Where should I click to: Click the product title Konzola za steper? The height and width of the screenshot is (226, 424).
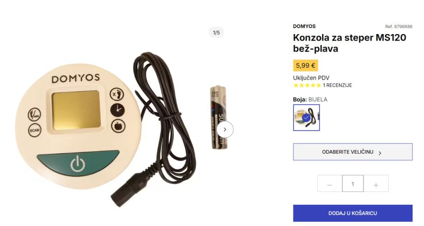[349, 43]
